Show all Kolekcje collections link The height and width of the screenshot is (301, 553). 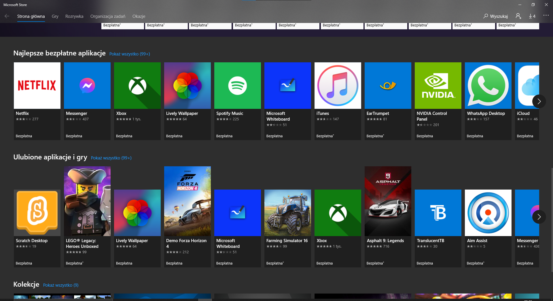[x=61, y=285]
